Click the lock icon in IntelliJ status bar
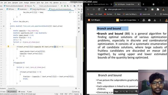 [81, 94]
